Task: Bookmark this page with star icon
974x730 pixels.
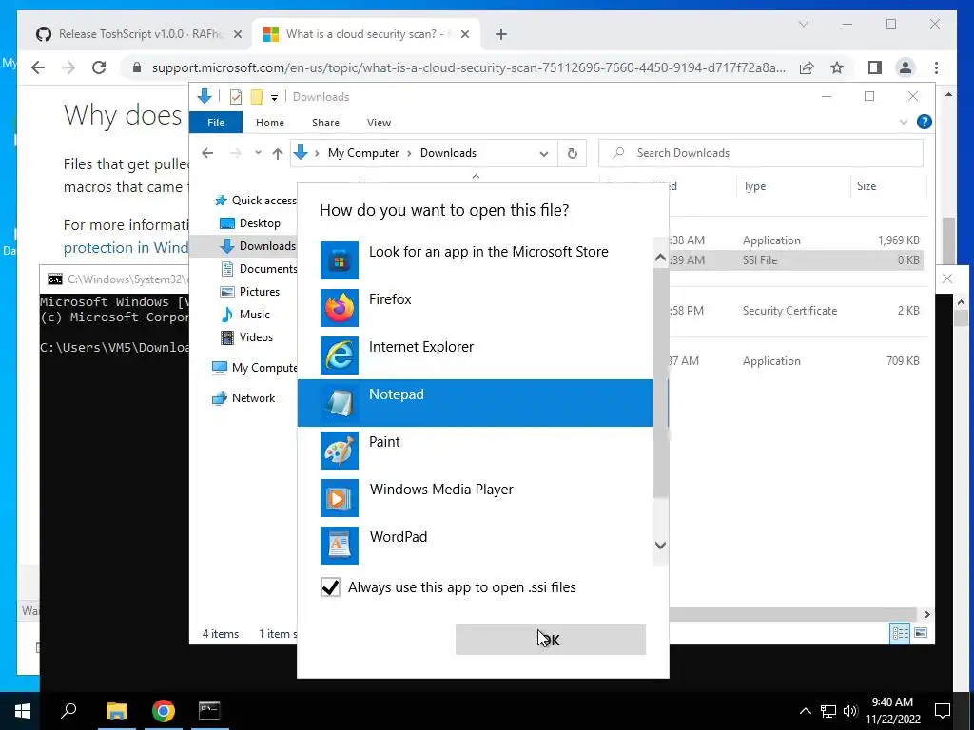Action: tap(837, 67)
